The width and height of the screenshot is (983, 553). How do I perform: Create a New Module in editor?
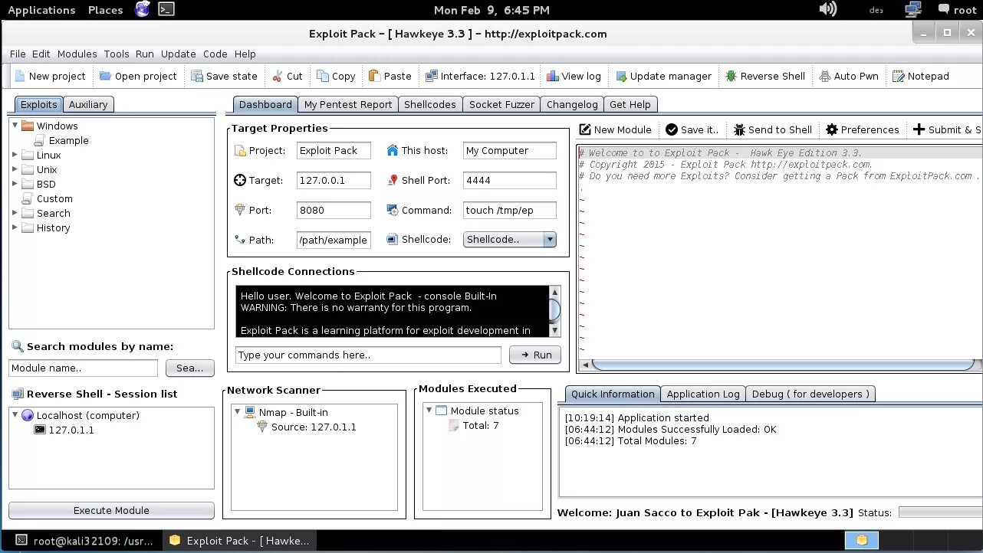point(615,129)
